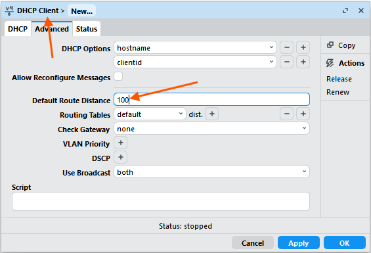The width and height of the screenshot is (371, 253).
Task: Click the Cancel button
Action: (x=252, y=242)
